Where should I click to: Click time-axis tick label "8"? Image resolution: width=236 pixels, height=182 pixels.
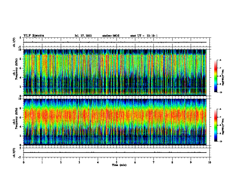tap(172, 162)
